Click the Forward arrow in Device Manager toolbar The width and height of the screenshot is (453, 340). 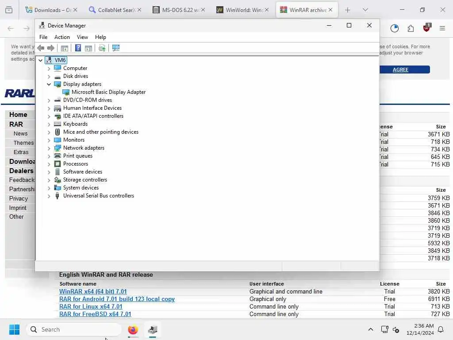51,48
